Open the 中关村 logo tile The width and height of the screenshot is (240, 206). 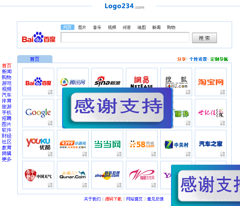point(176,145)
